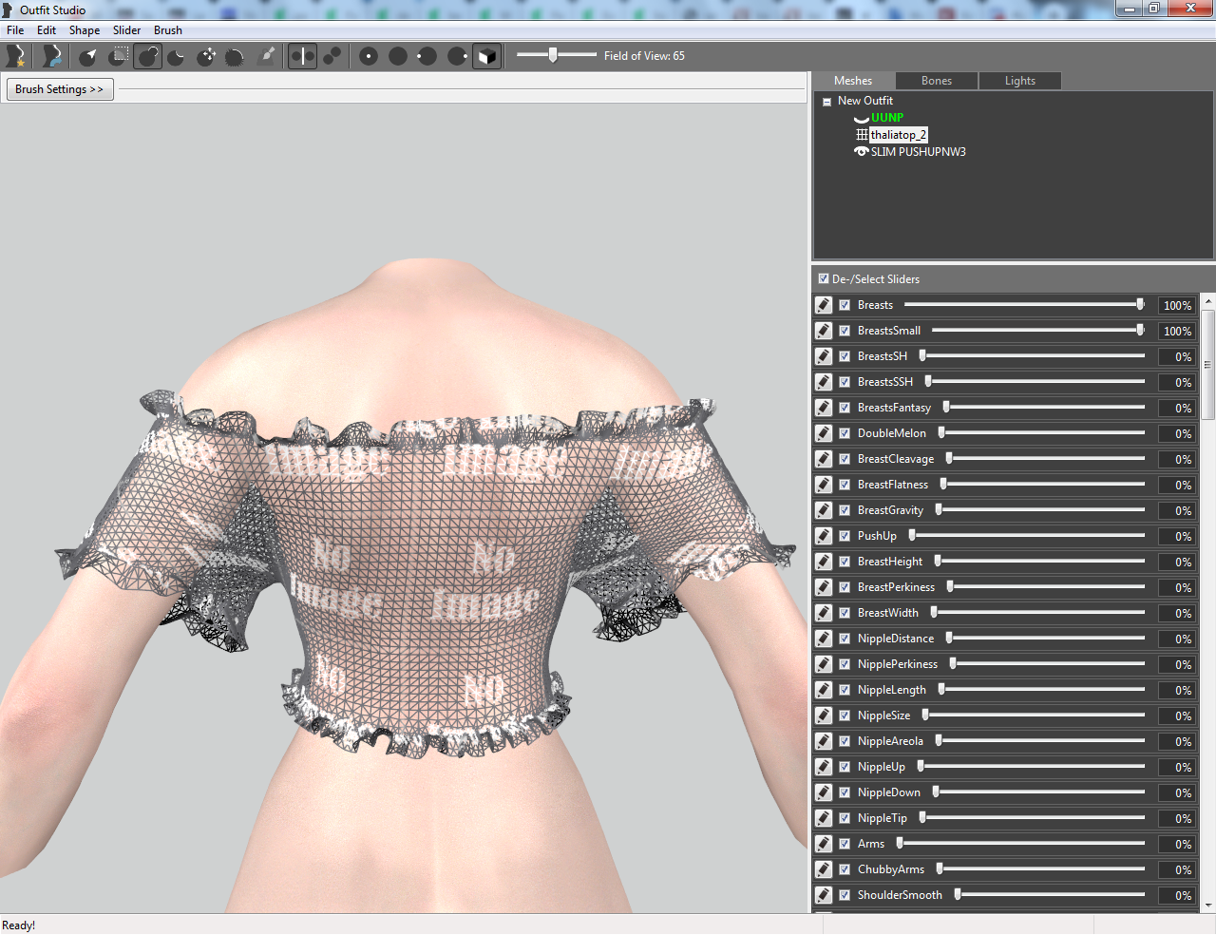Click the edit pencil for BreastWidth slider
Viewport: 1216px width, 935px height.
[x=824, y=613]
